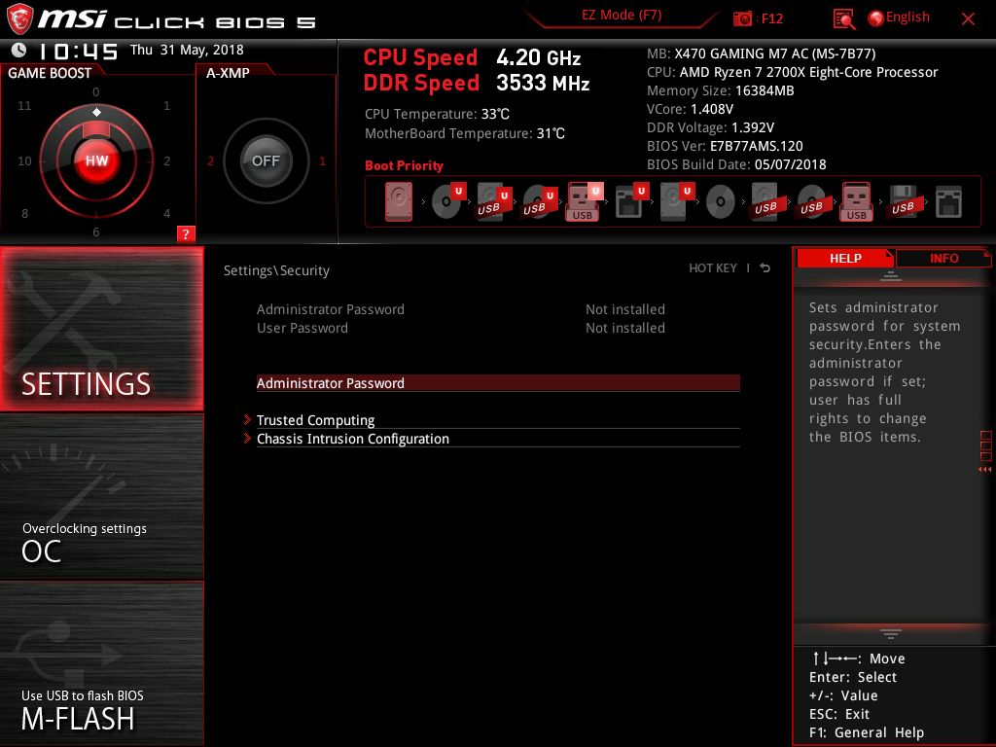Select the highlighted Administrator Password row
996x747 pixels.
tap(498, 383)
